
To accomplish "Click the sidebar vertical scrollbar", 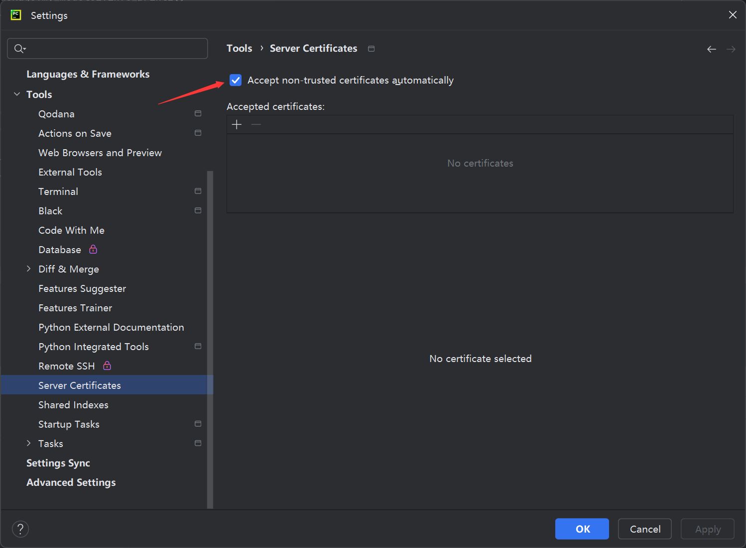I will point(210,338).
